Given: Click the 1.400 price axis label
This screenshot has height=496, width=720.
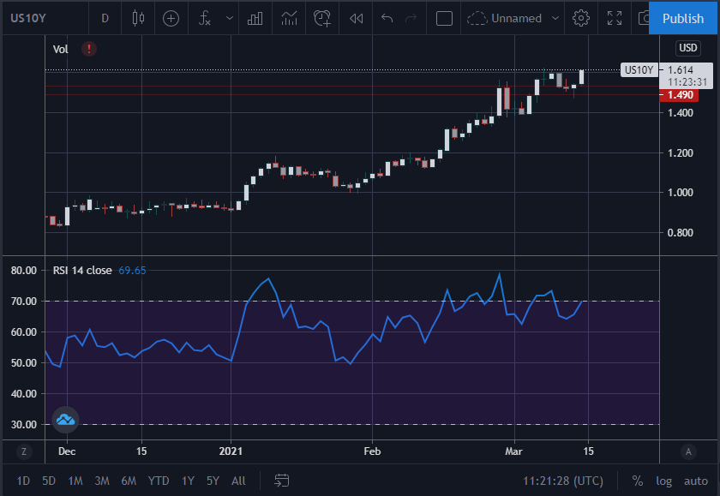Looking at the screenshot, I should click(x=680, y=112).
